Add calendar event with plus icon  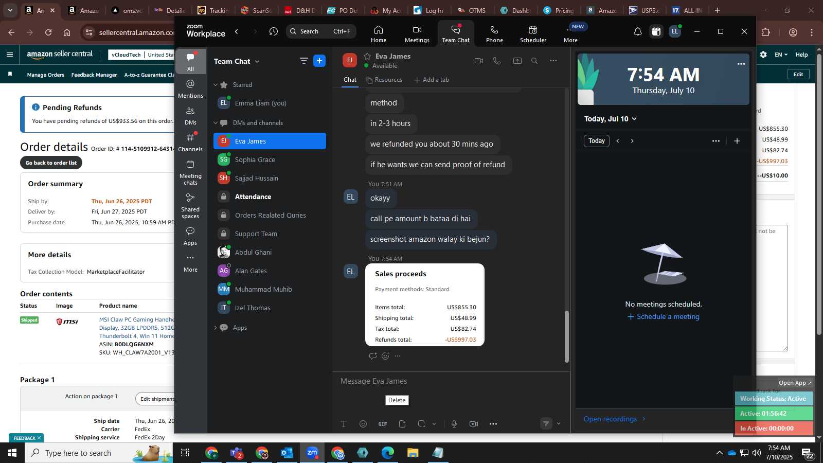[x=737, y=141]
